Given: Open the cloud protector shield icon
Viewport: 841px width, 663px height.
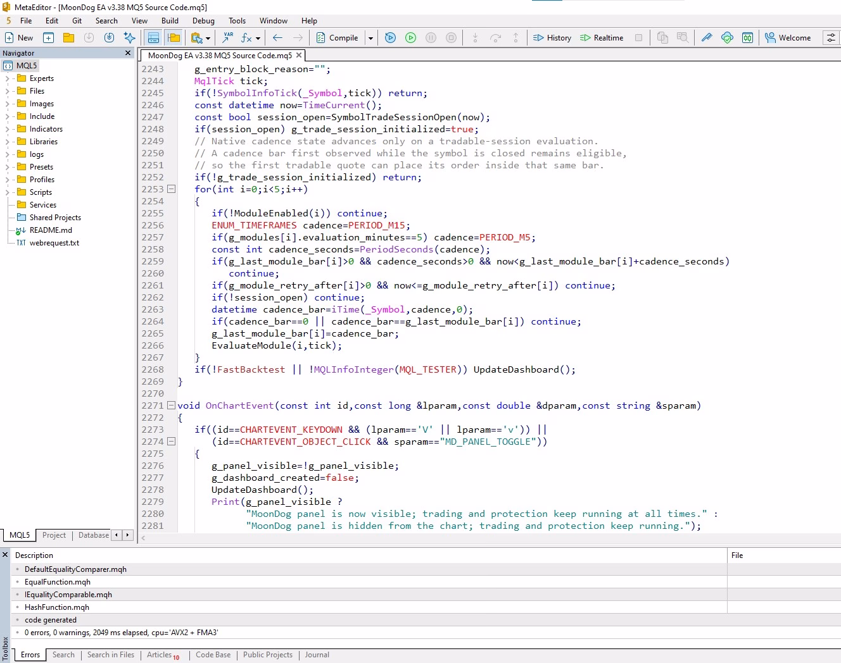Looking at the screenshot, I should pyautogui.click(x=728, y=38).
